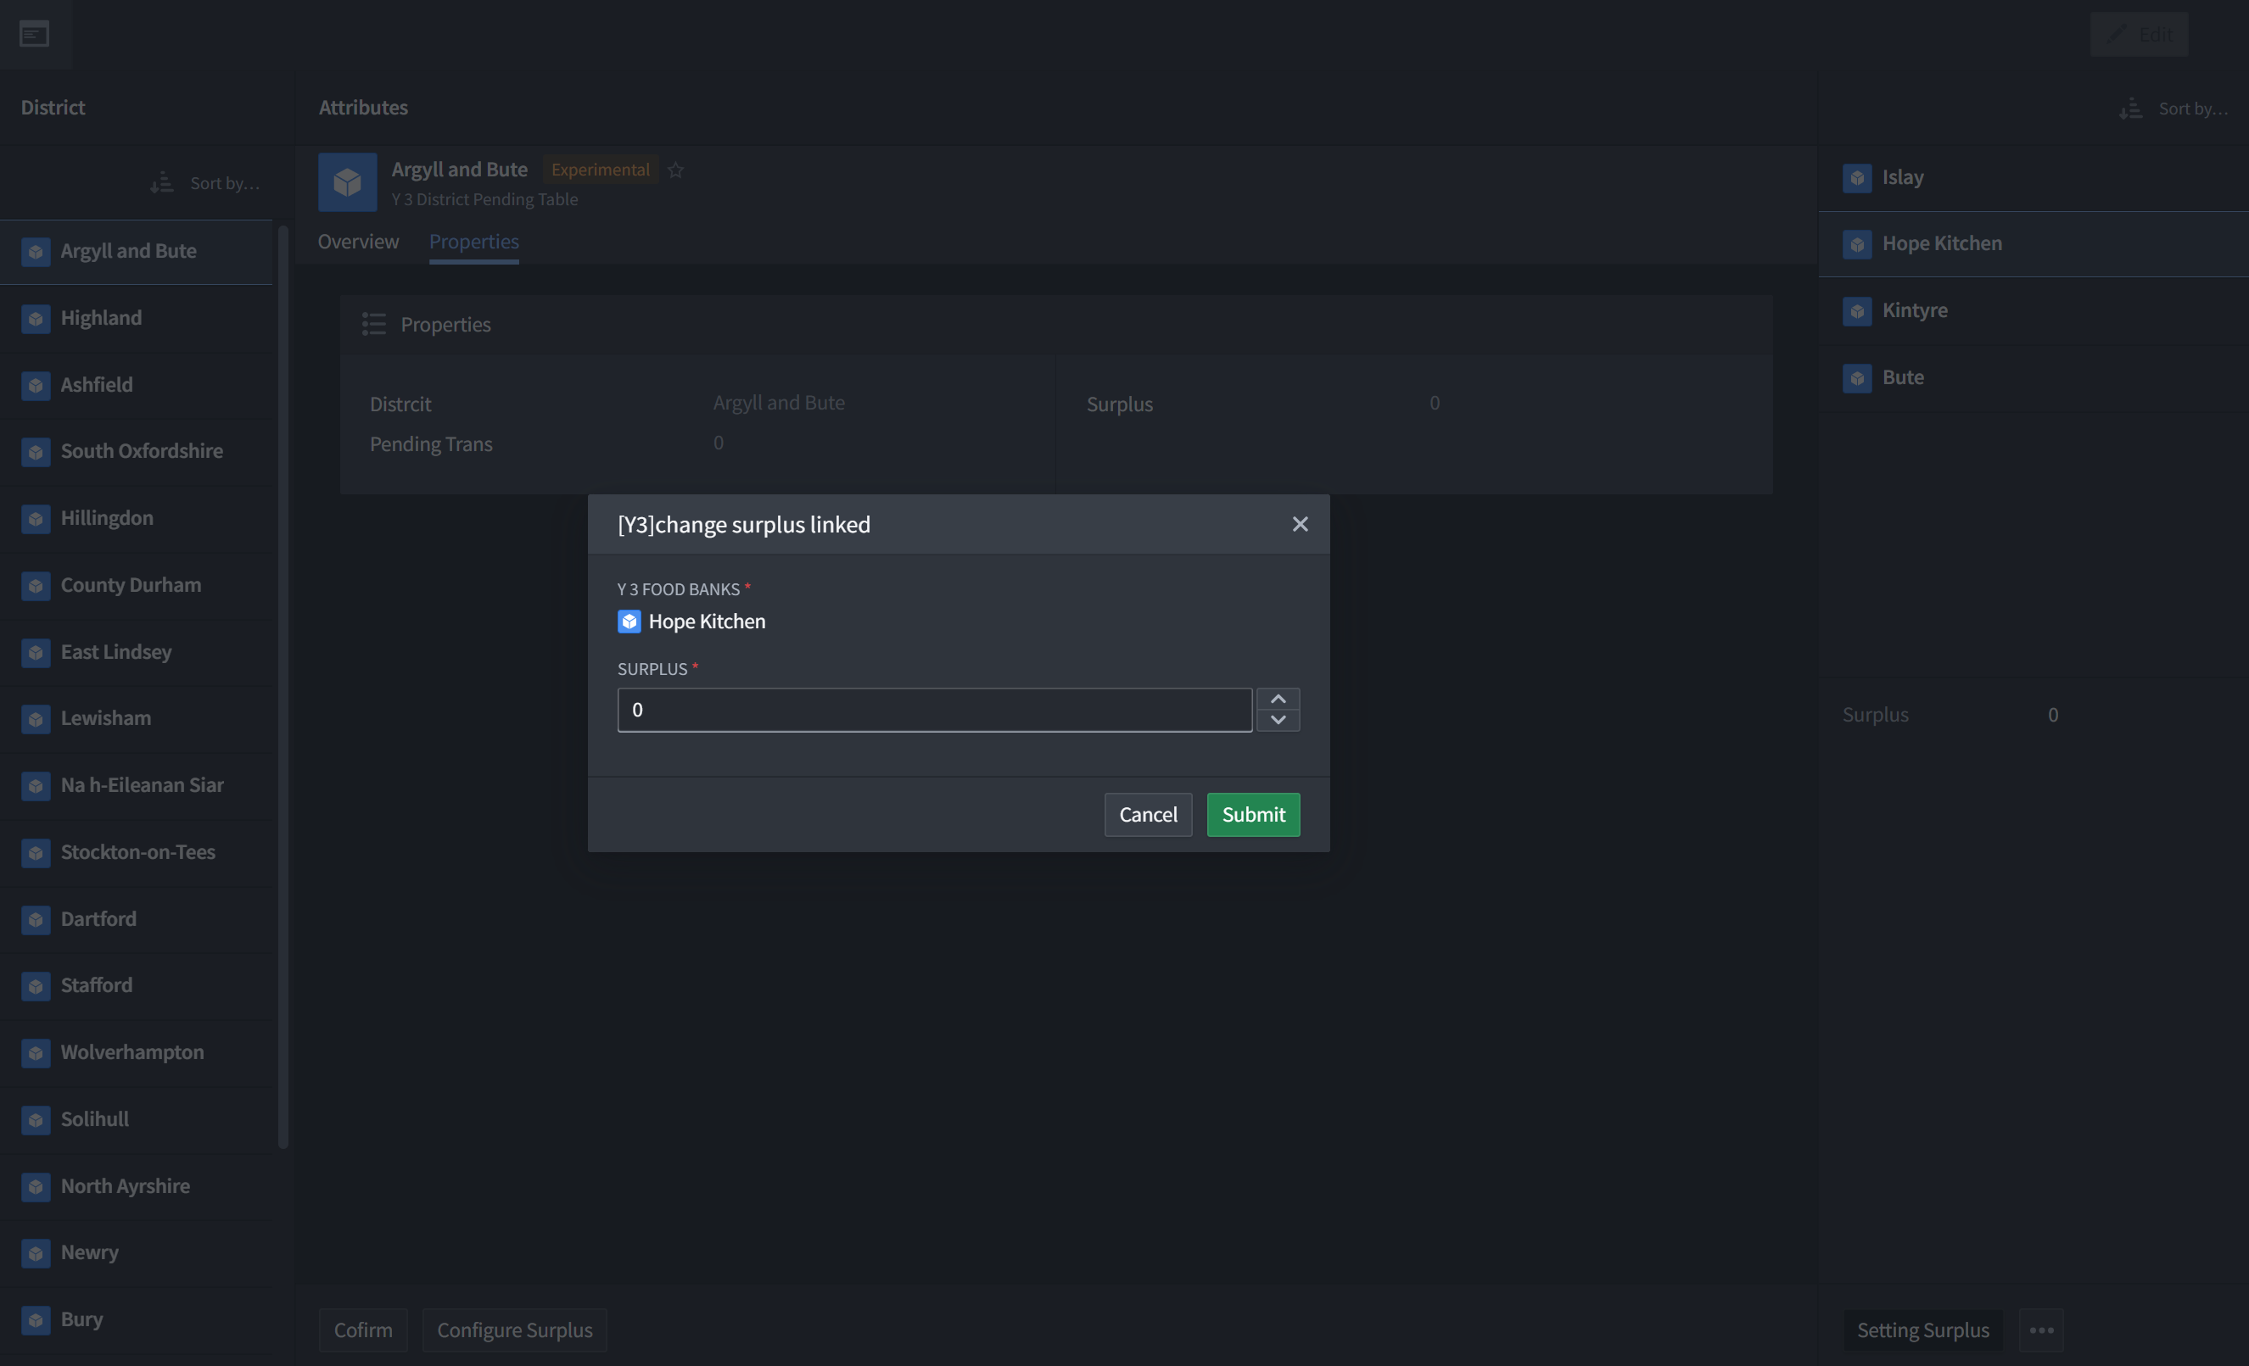The image size is (2249, 1366).
Task: Click the Hope Kitchen object icon in dialog
Action: [x=629, y=622]
